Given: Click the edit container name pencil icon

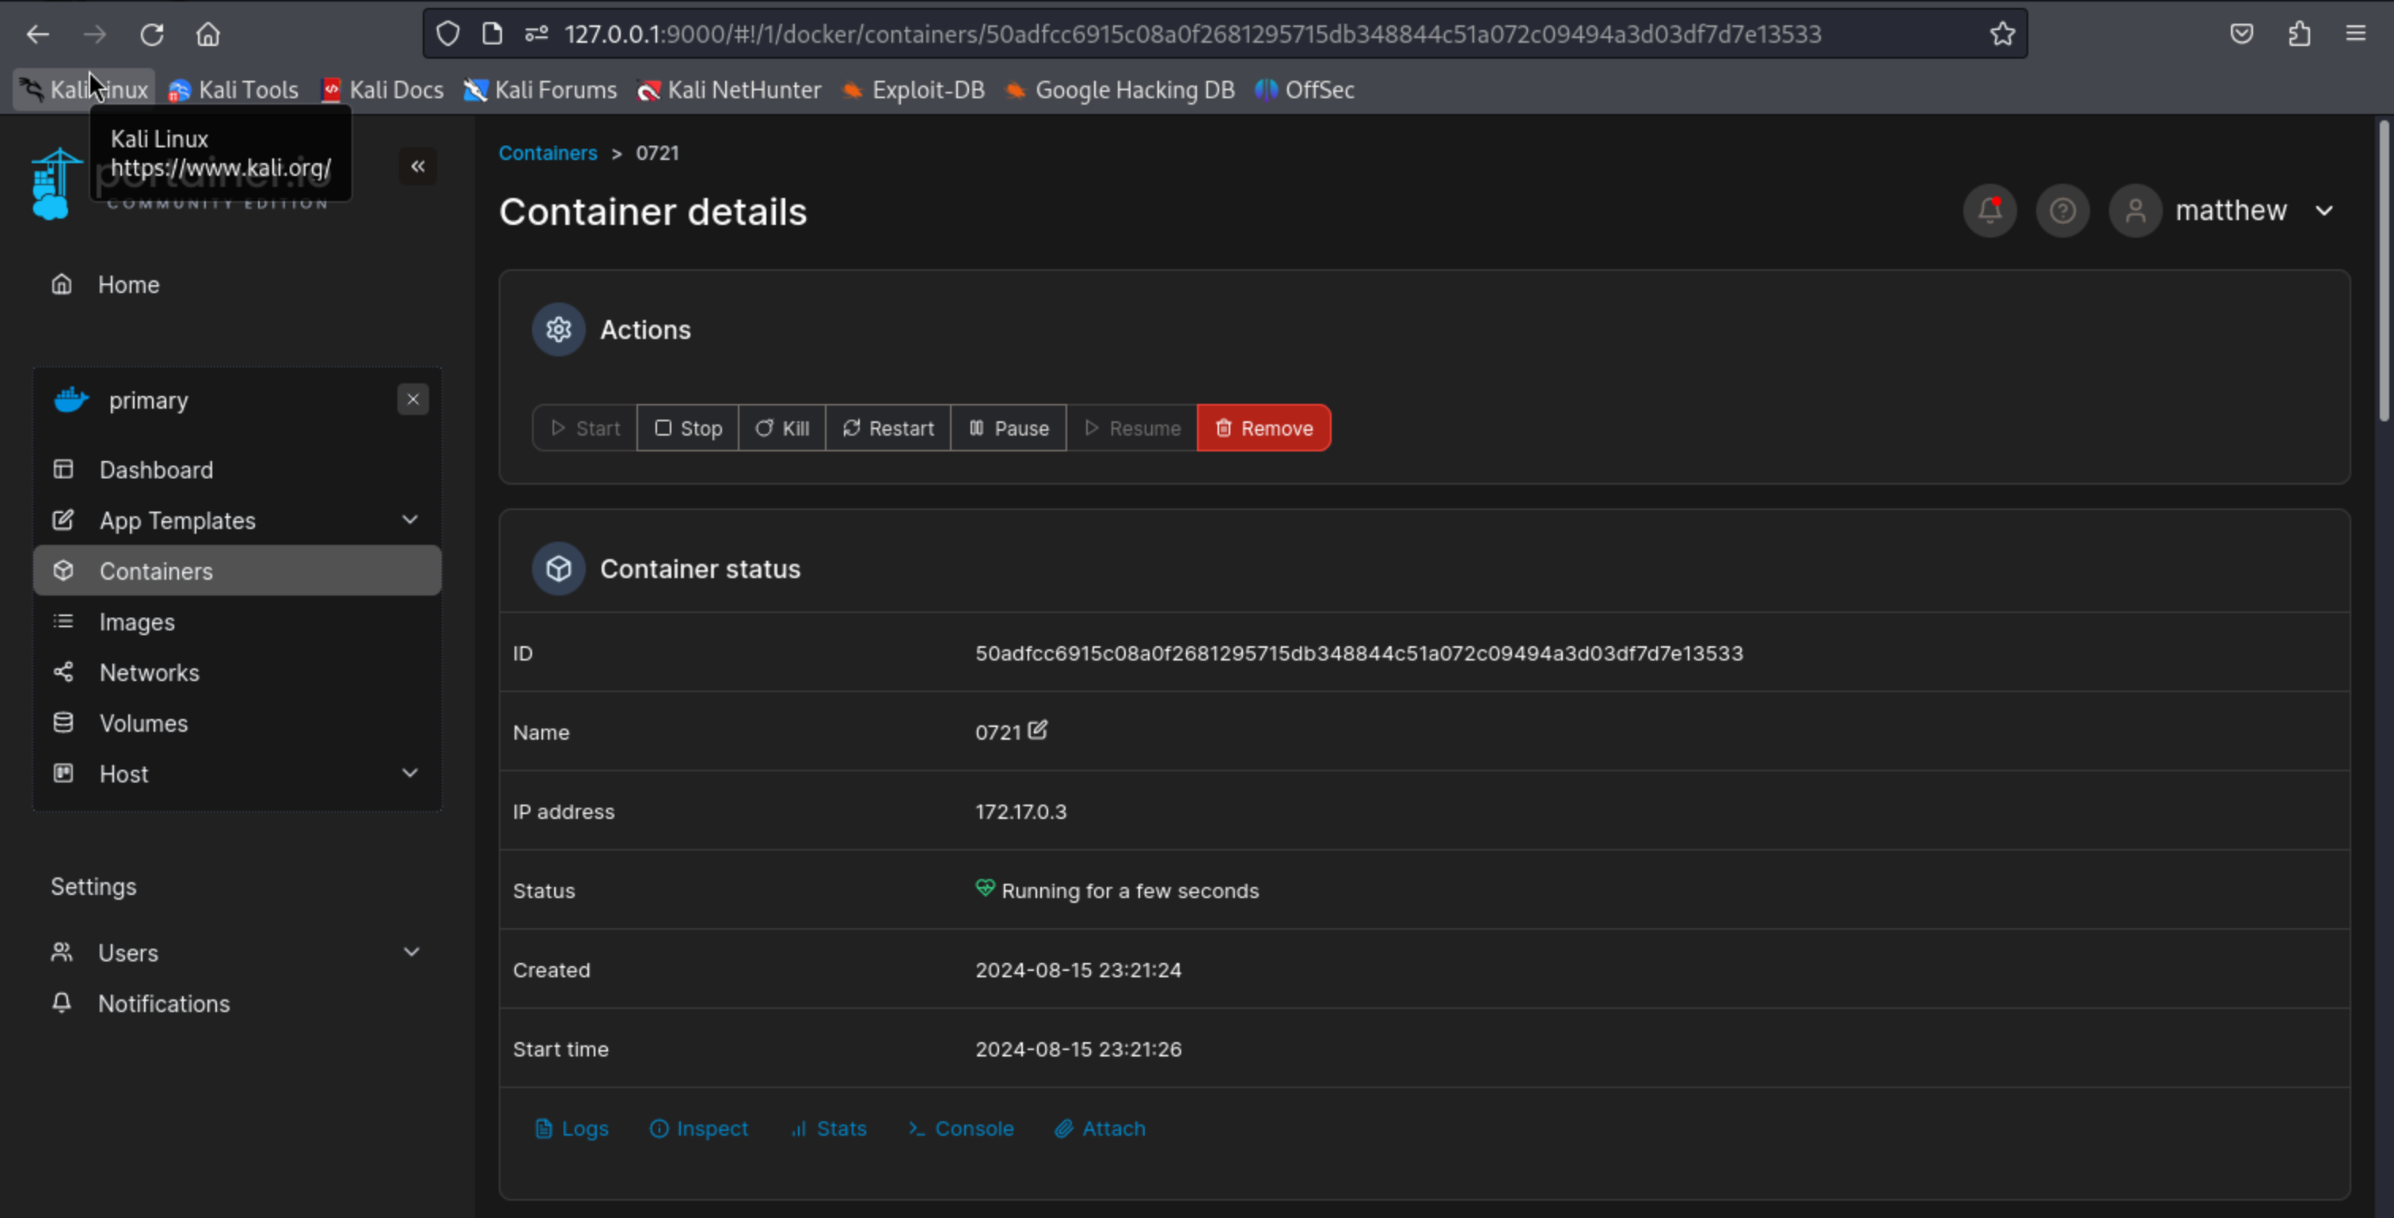Looking at the screenshot, I should (1037, 731).
